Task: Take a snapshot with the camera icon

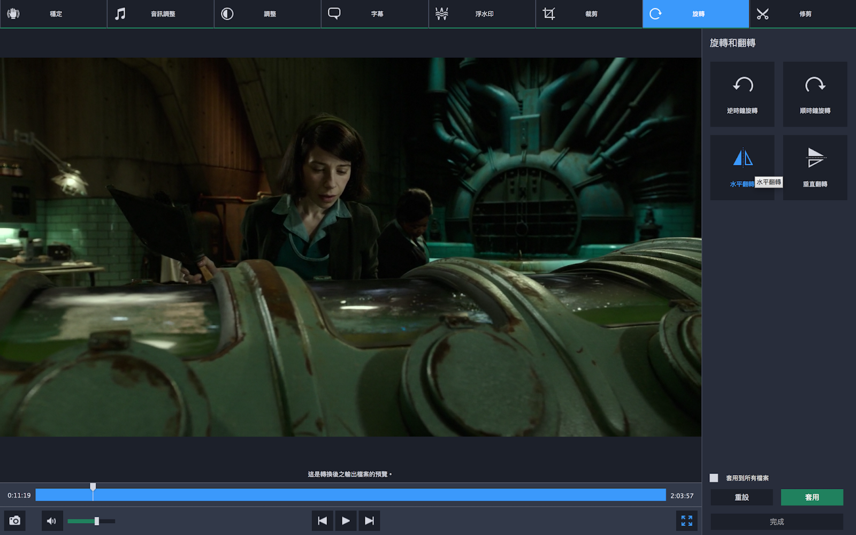Action: point(15,521)
